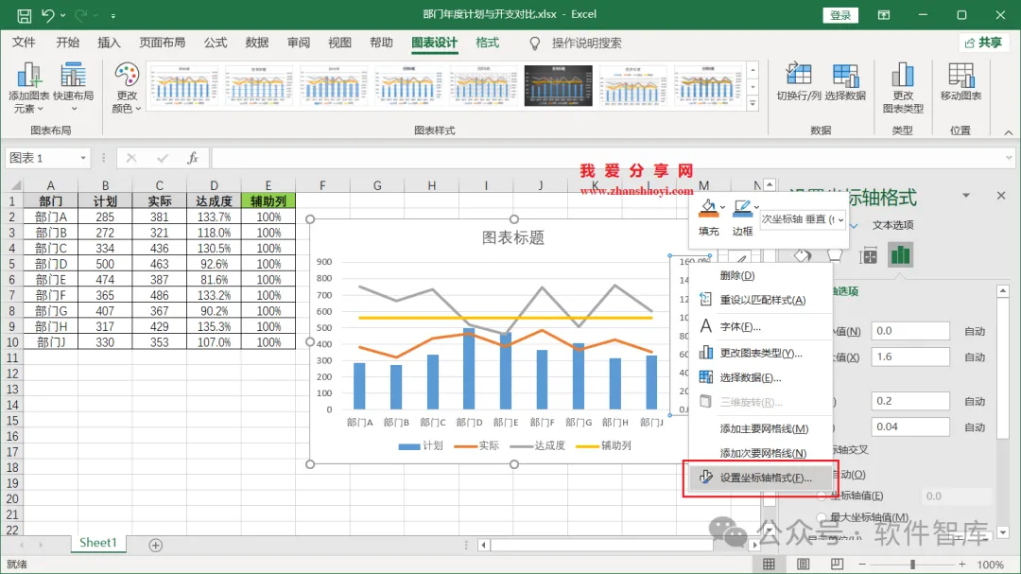Select the axis value (E) radio button
This screenshot has width=1021, height=574.
pyautogui.click(x=822, y=496)
